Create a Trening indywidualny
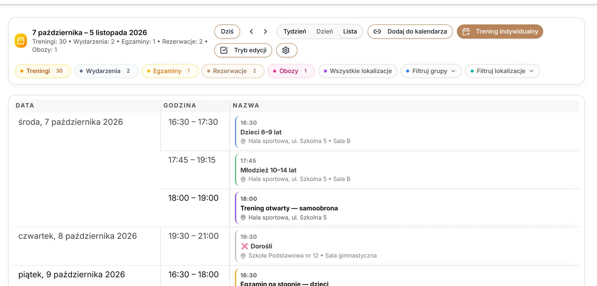 (500, 32)
